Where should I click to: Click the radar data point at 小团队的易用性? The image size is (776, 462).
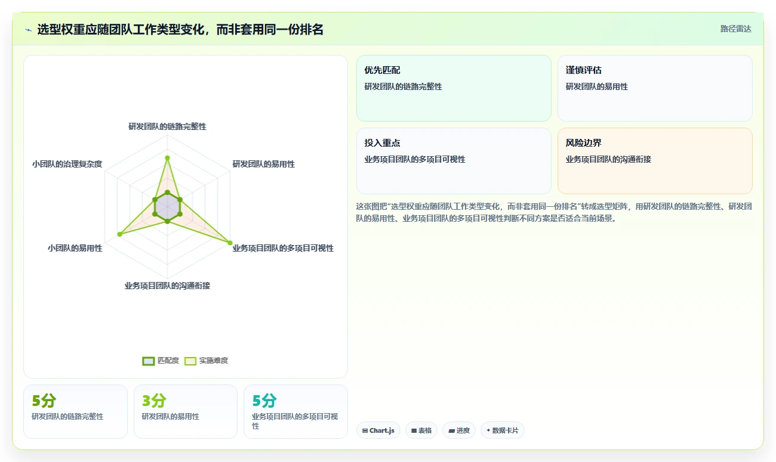coord(119,234)
